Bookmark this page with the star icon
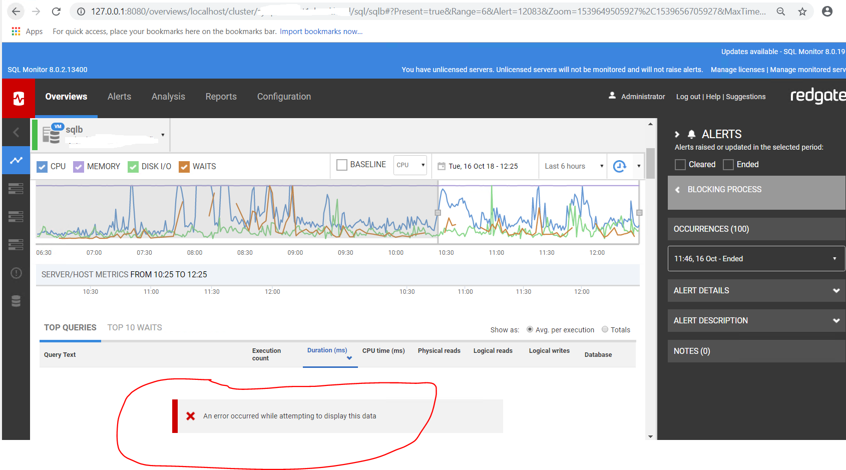Image resolution: width=846 pixels, height=470 pixels. (x=802, y=12)
